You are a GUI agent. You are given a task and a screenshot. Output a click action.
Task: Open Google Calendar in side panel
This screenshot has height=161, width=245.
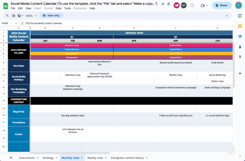(x=240, y=16)
